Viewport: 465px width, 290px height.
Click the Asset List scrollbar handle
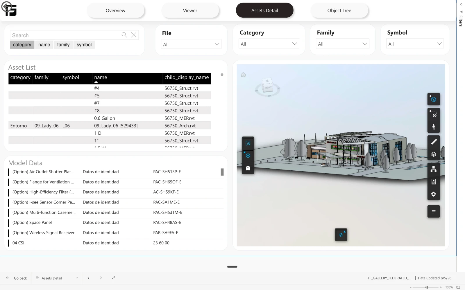[x=222, y=75]
